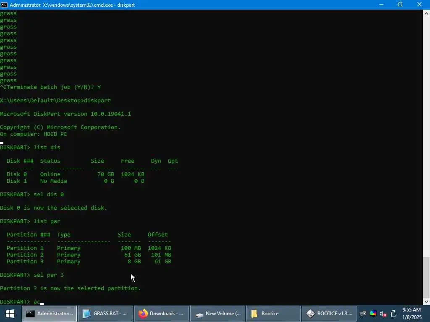
Task: Open the colorful display tray icon
Action: (373, 314)
